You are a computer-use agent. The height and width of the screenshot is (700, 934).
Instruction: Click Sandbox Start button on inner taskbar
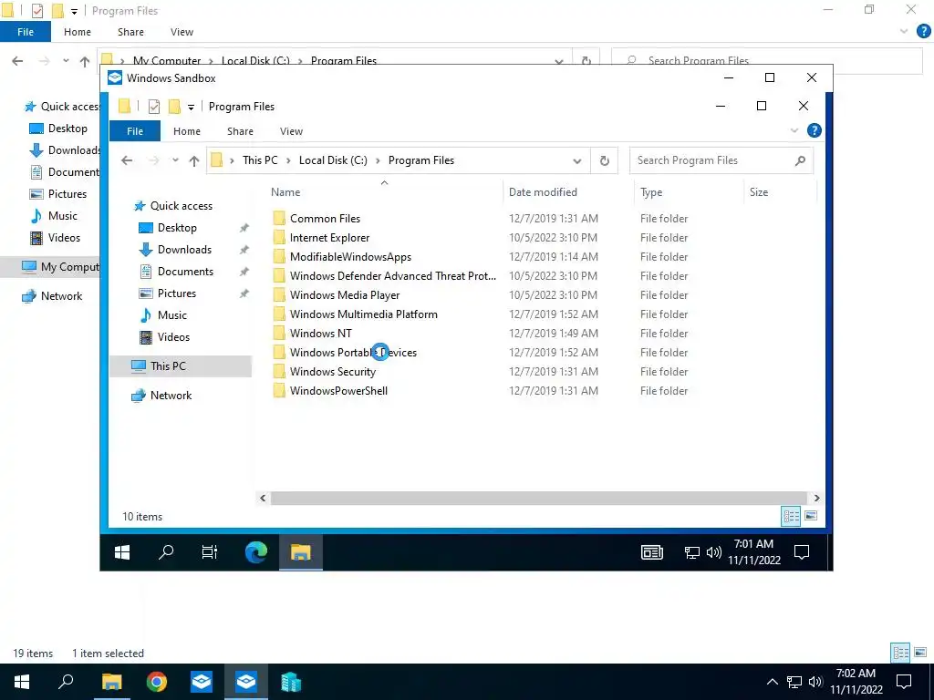coord(122,552)
